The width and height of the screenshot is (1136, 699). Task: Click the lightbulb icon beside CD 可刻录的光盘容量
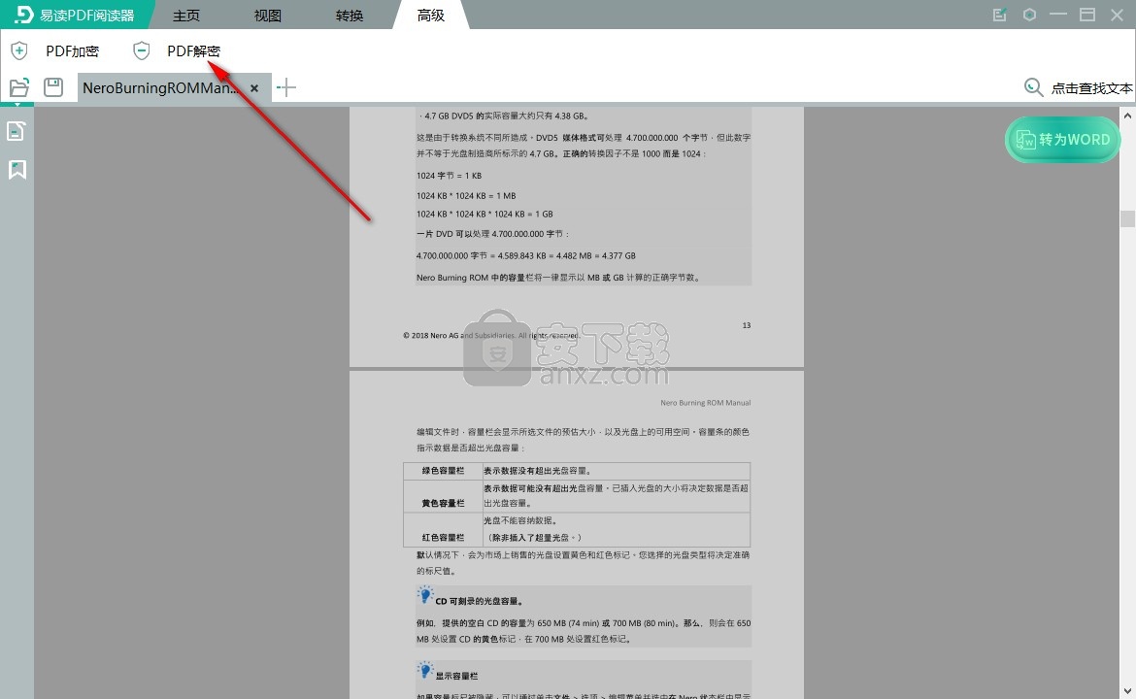[x=425, y=595]
